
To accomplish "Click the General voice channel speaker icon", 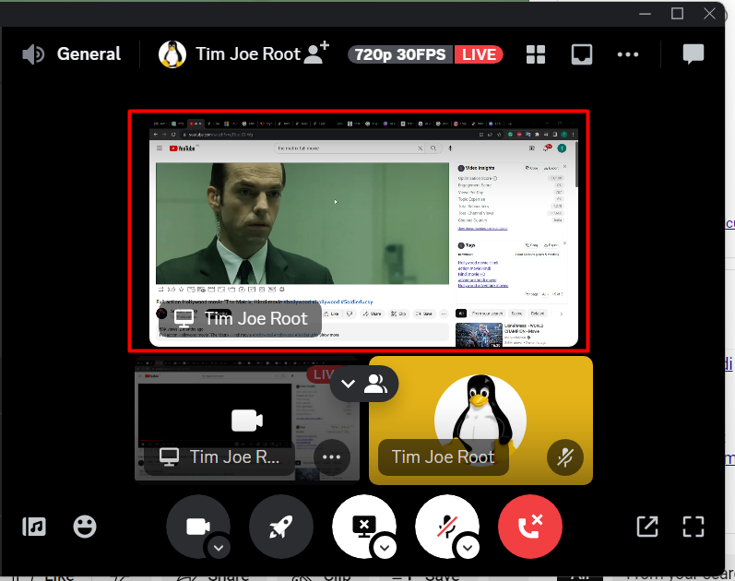I will click(x=33, y=54).
